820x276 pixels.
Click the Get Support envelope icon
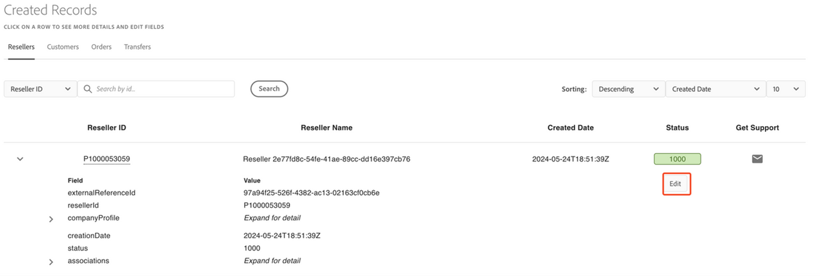(x=757, y=159)
